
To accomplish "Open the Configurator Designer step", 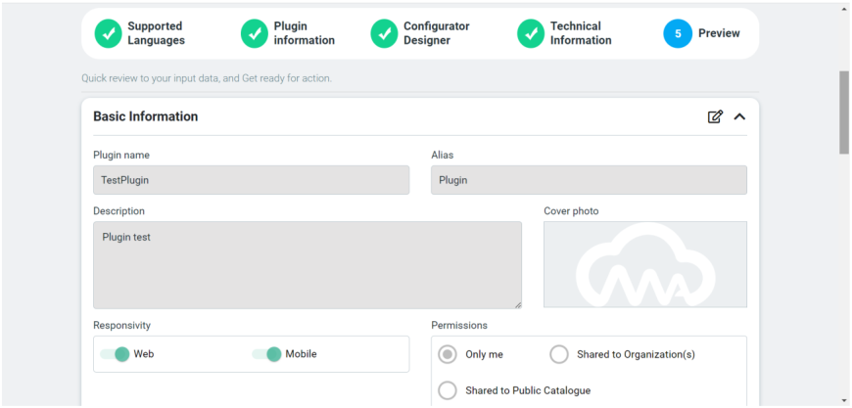I will pos(436,33).
